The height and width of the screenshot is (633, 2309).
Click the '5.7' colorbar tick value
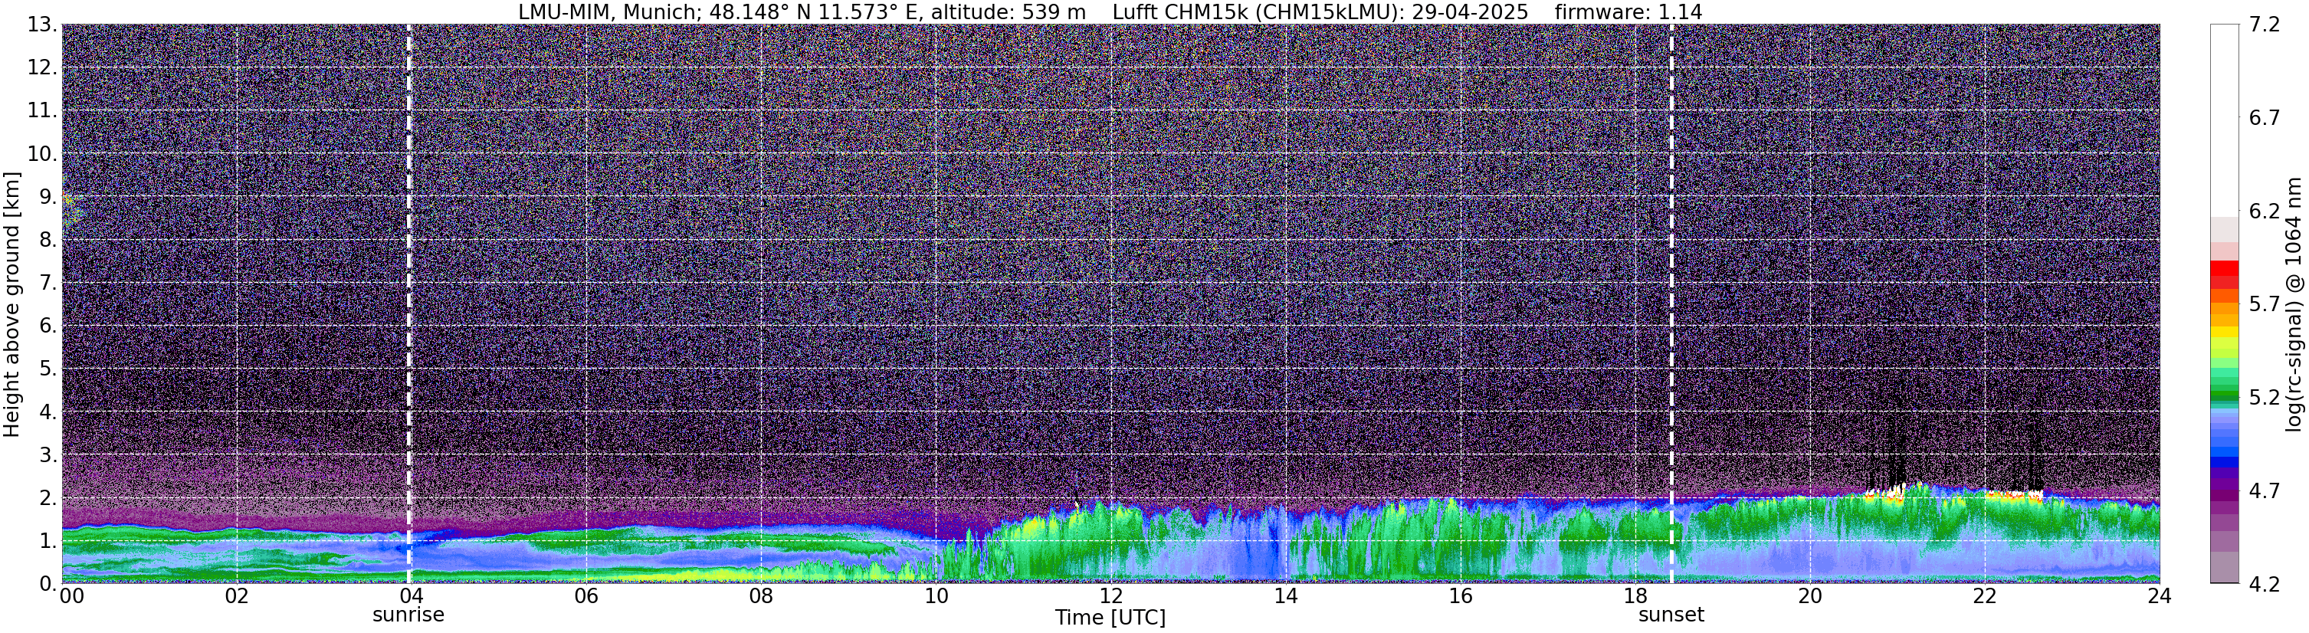pos(2265,305)
